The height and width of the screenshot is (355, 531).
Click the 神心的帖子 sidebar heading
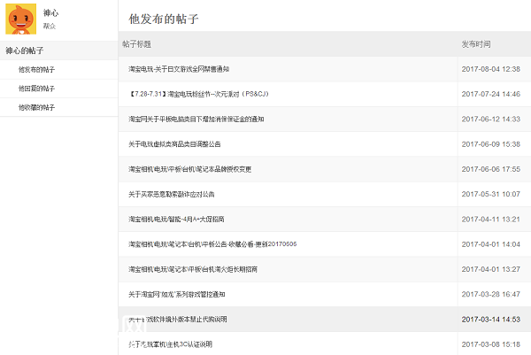[25, 50]
